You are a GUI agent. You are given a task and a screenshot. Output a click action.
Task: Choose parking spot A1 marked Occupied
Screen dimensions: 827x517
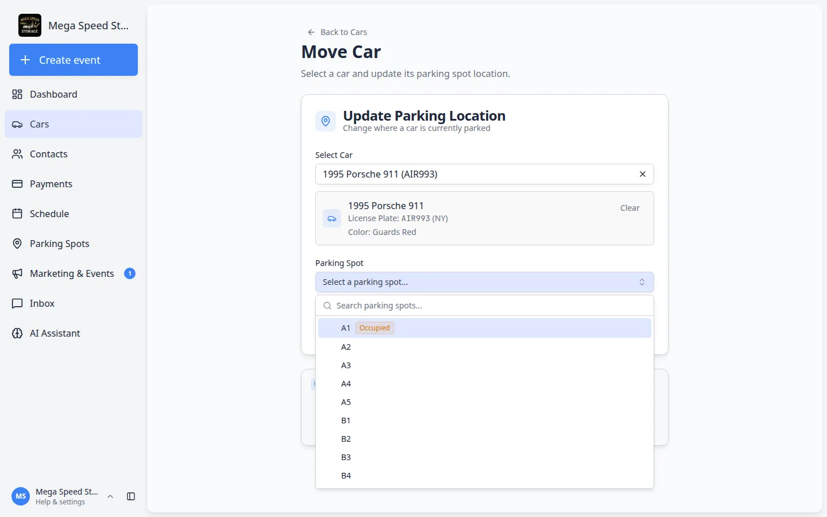485,328
